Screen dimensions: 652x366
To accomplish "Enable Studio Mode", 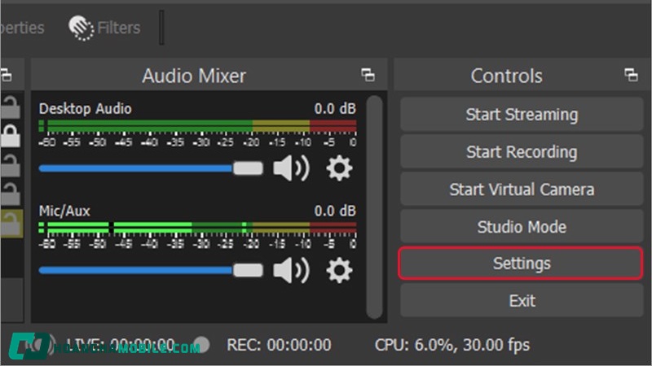I will [522, 227].
